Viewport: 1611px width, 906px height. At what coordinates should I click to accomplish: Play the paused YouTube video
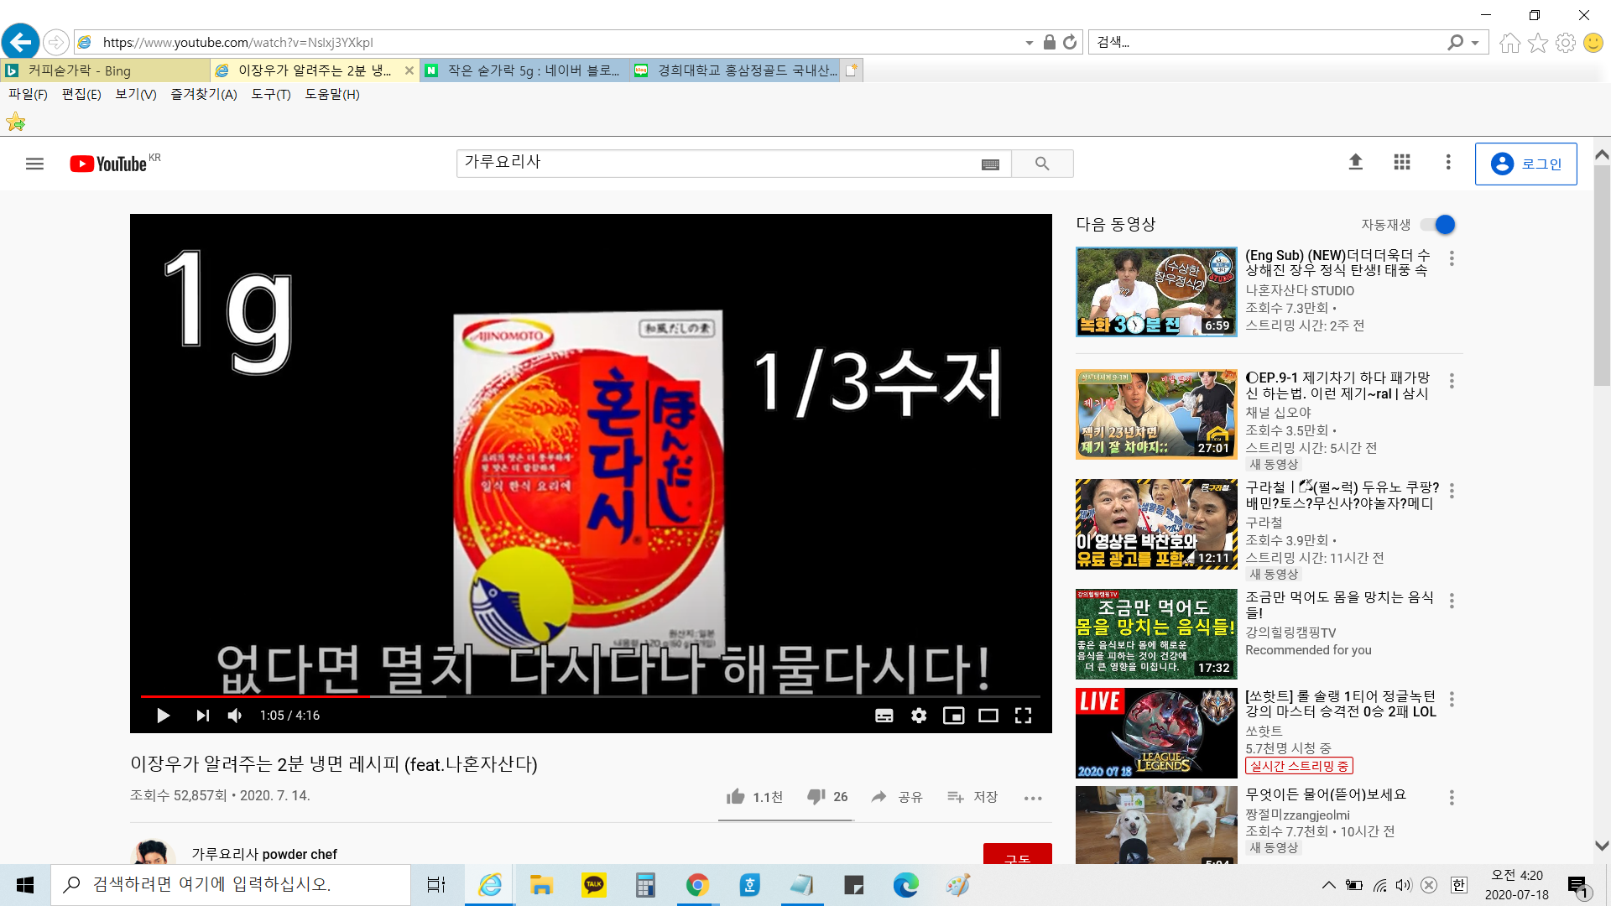tap(163, 716)
